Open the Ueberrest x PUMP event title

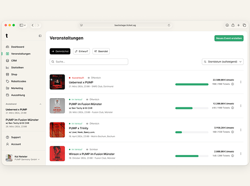pos(81,82)
